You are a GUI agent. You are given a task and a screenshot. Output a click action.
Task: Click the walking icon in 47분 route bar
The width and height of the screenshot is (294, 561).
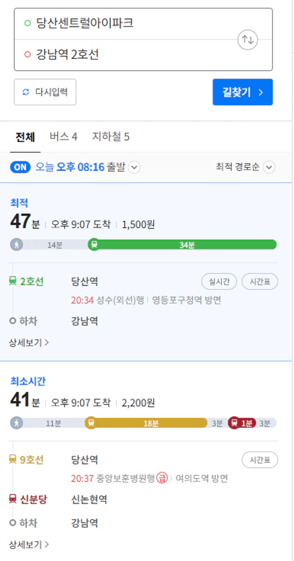pos(16,244)
